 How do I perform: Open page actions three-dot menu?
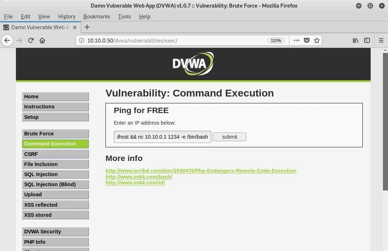[x=297, y=40]
